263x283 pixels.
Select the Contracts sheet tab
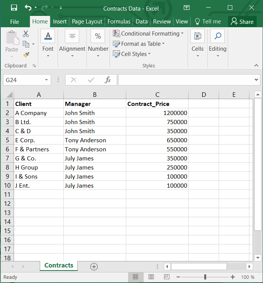coord(59,266)
